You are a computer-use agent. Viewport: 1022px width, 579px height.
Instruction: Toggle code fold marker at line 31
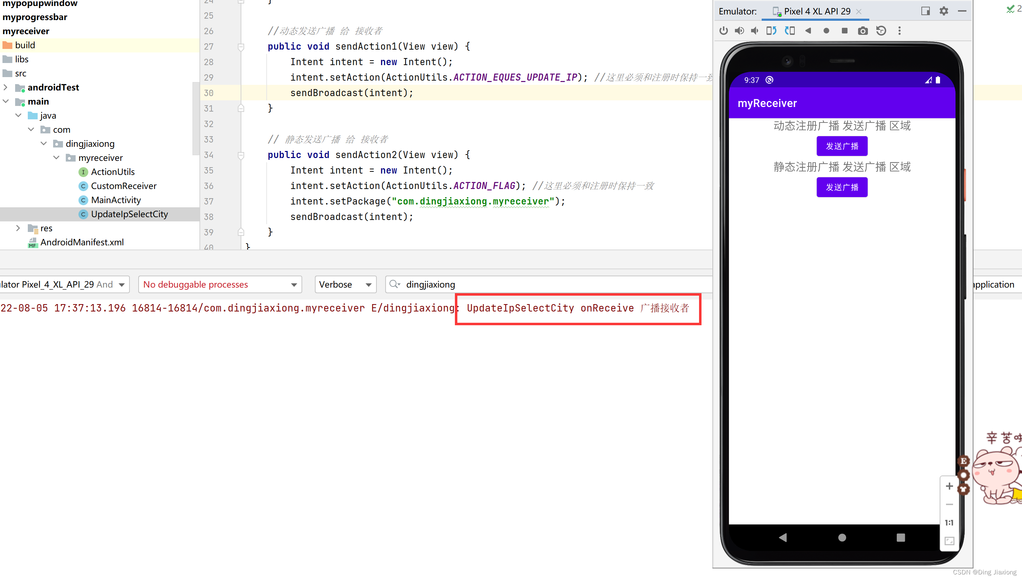pyautogui.click(x=241, y=108)
